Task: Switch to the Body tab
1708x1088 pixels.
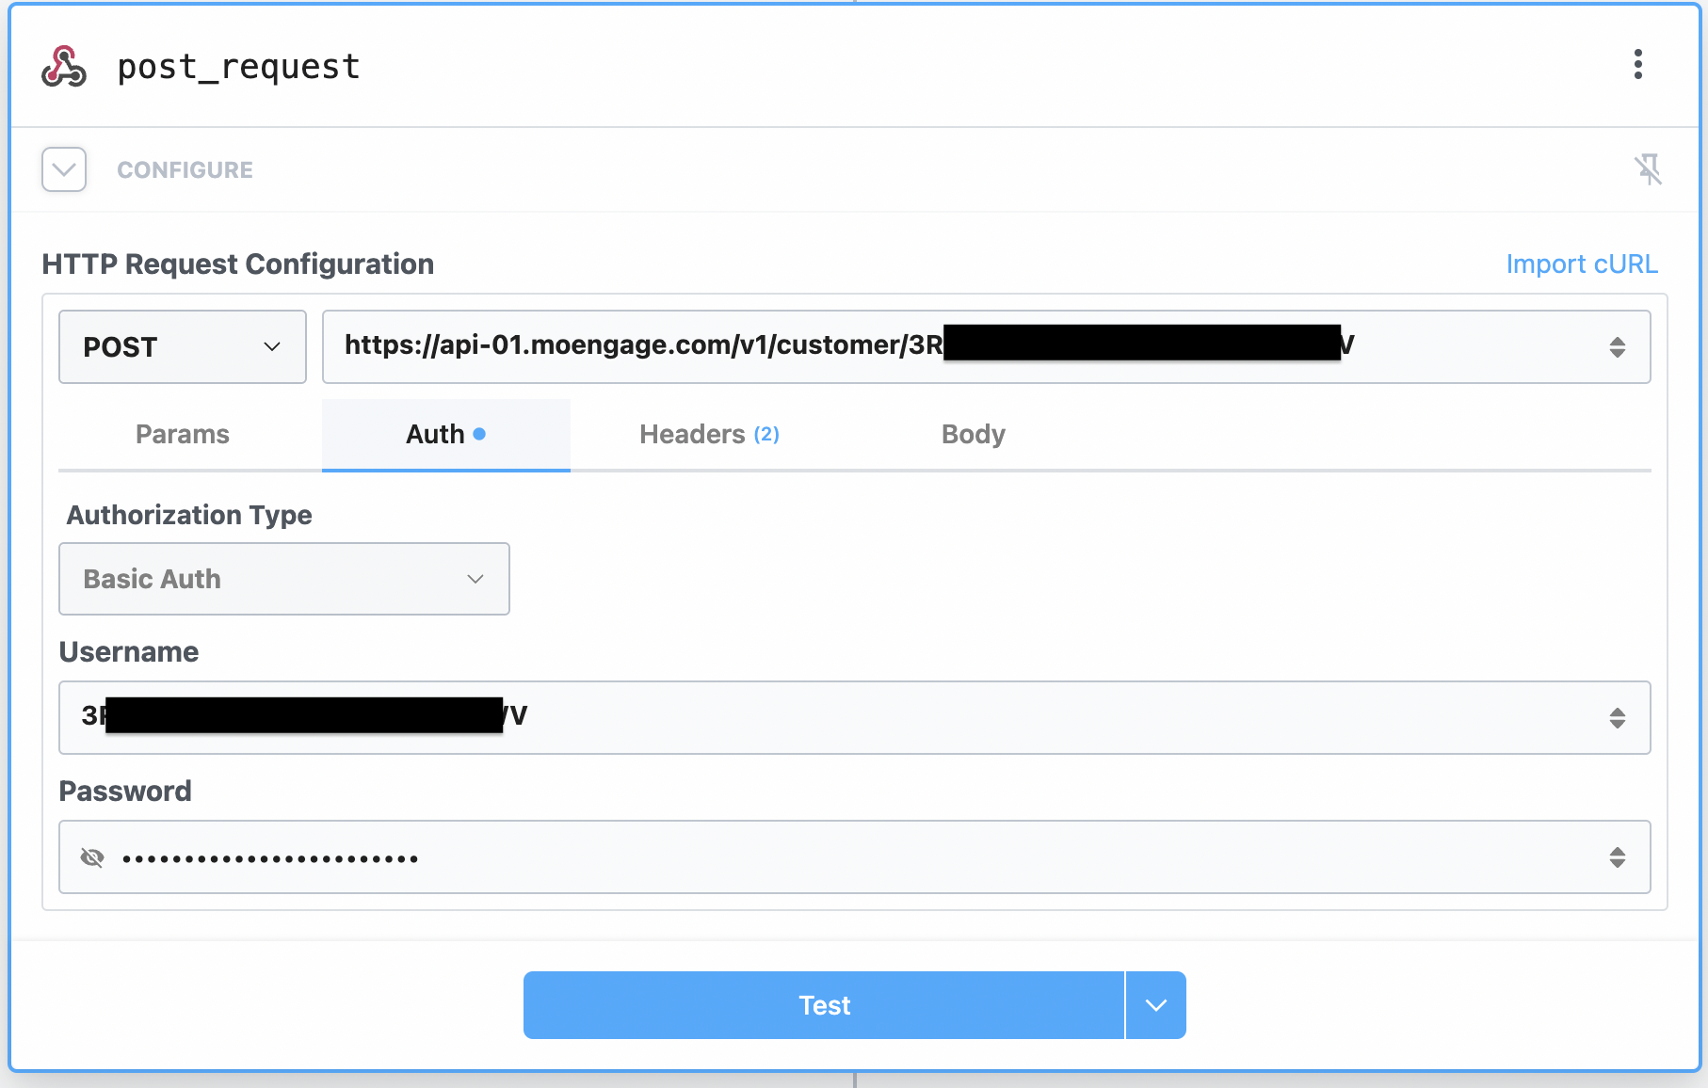Action: (974, 434)
